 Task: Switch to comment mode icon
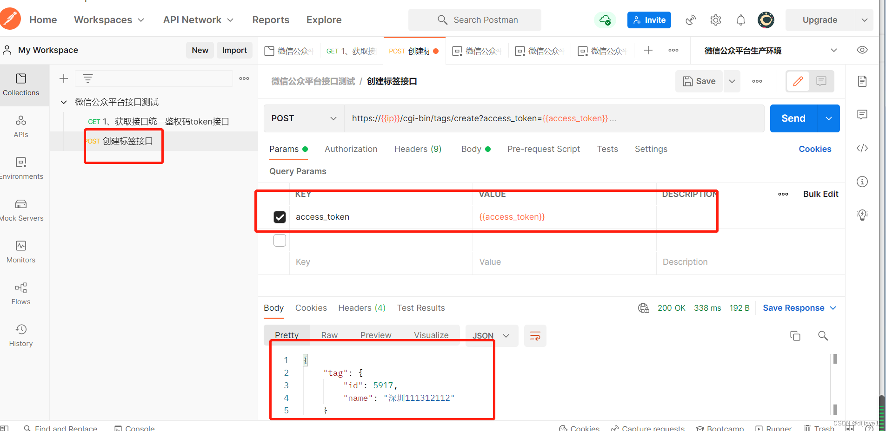point(821,81)
